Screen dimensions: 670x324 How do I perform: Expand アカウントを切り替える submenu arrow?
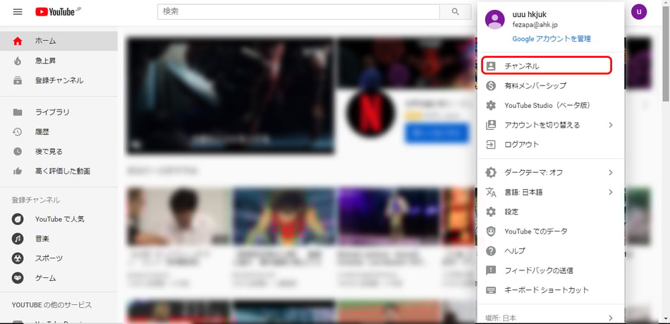pos(611,125)
